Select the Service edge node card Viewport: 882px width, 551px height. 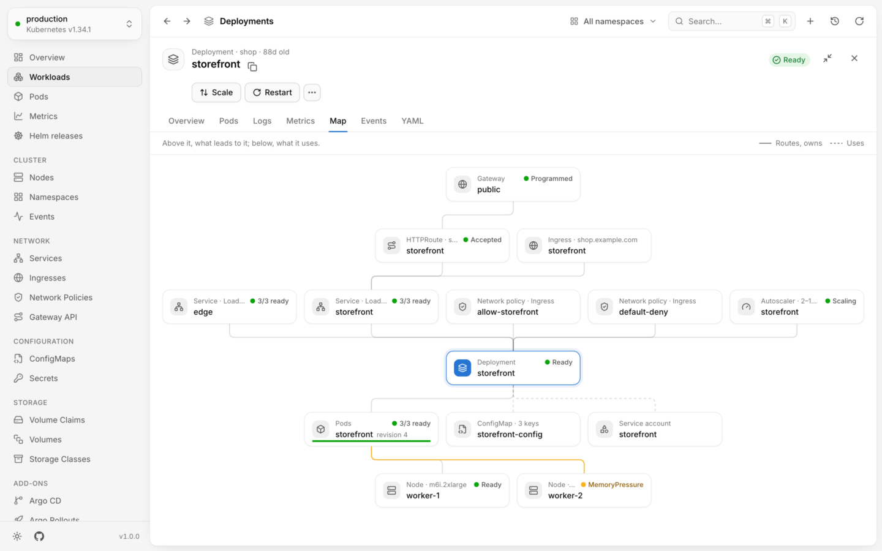pos(230,307)
